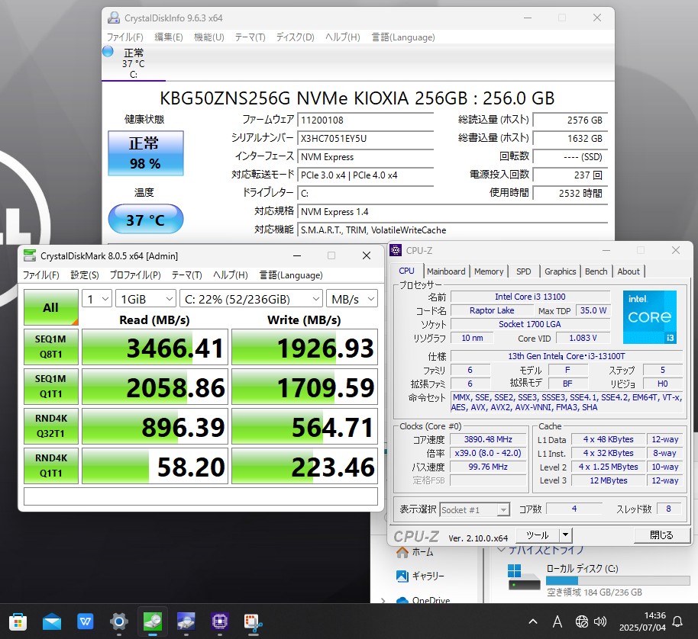Image resolution: width=698 pixels, height=639 pixels.
Task: Switch to the SPD tab in CPU-Z
Action: pyautogui.click(x=524, y=271)
